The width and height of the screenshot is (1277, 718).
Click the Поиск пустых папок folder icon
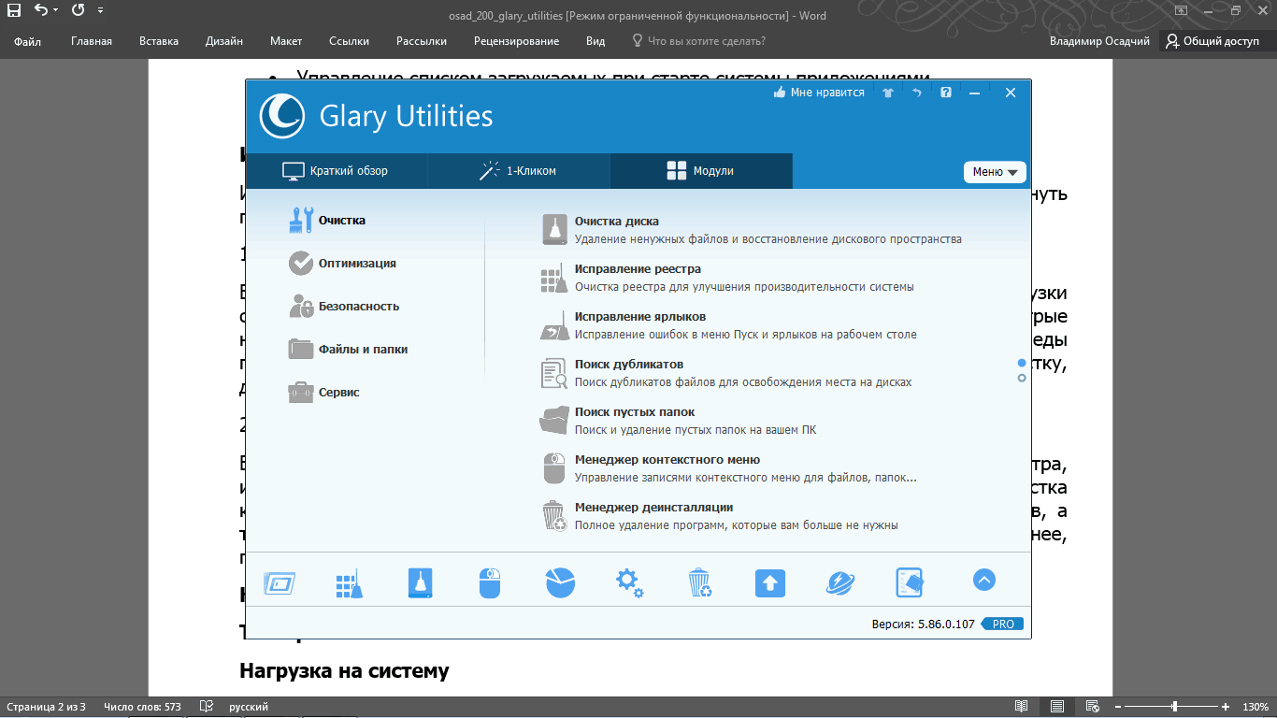(x=554, y=421)
